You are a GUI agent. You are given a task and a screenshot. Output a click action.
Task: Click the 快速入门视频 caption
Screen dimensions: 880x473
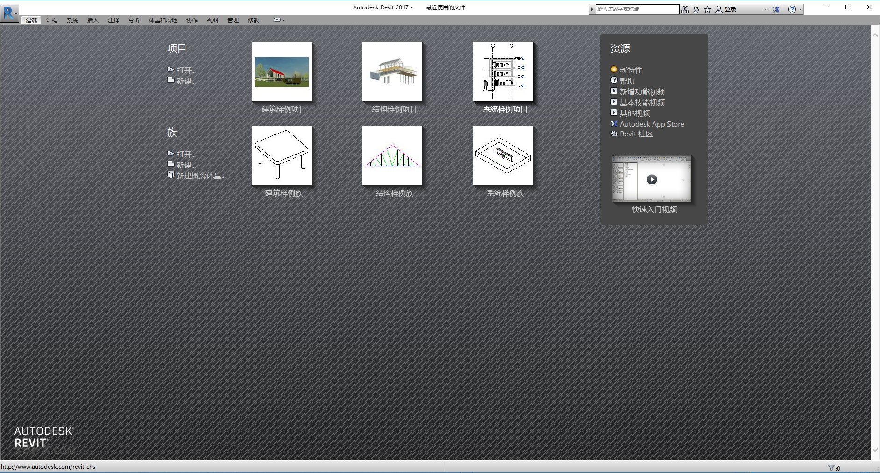(654, 210)
